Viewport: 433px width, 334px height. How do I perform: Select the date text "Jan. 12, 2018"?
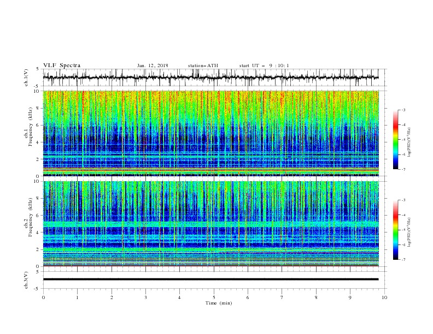[153, 65]
